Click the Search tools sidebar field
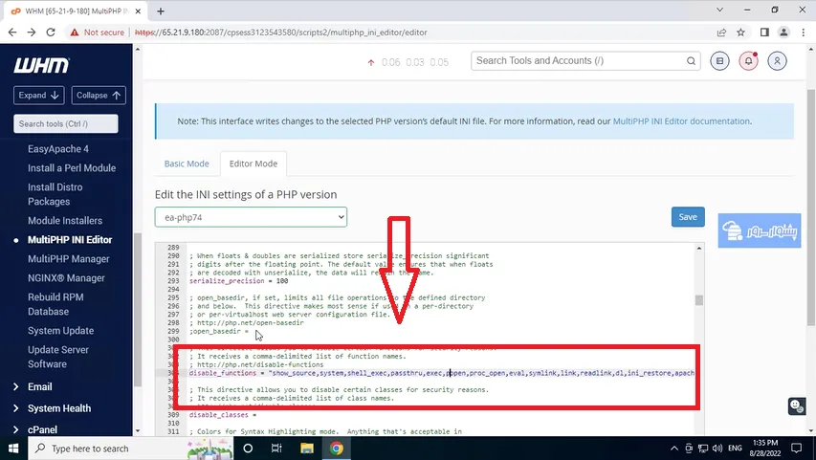 coord(66,124)
